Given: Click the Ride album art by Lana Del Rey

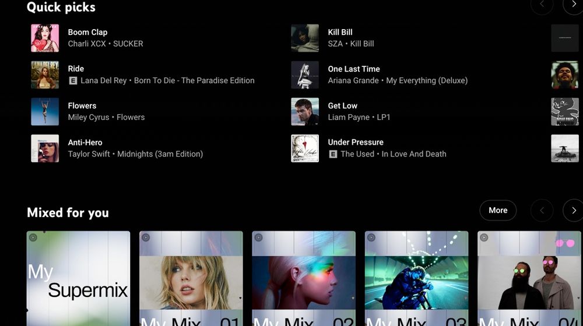Looking at the screenshot, I should click(45, 75).
